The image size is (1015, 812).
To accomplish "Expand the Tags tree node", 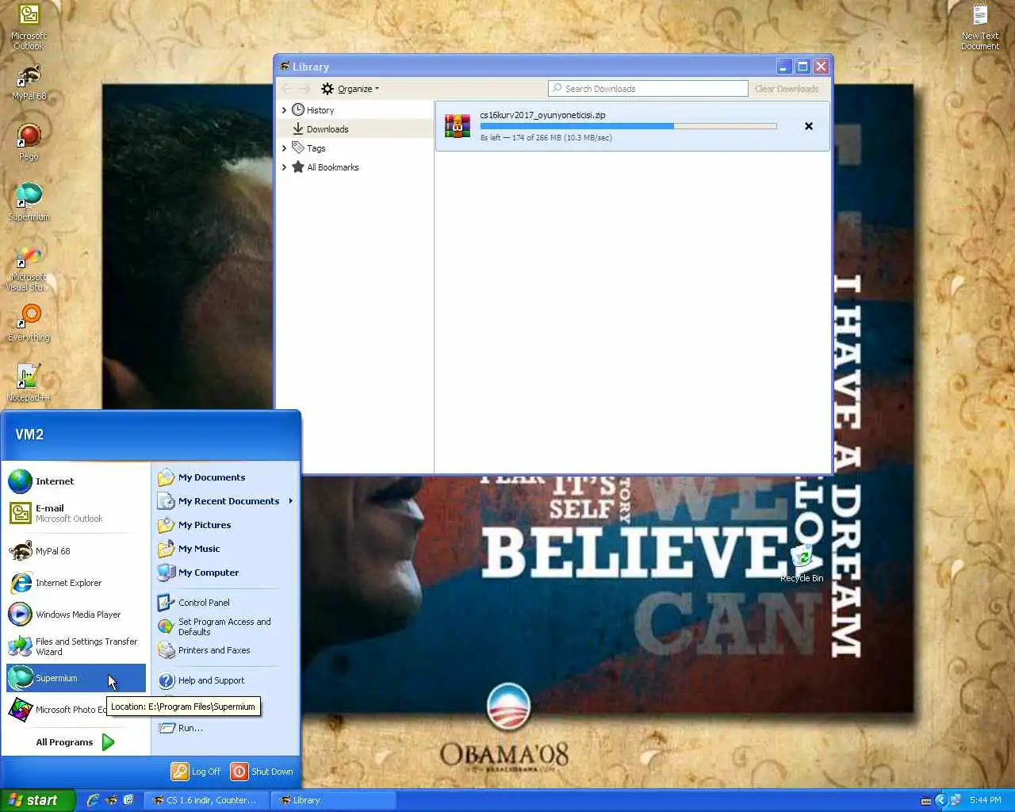I will pyautogui.click(x=284, y=148).
